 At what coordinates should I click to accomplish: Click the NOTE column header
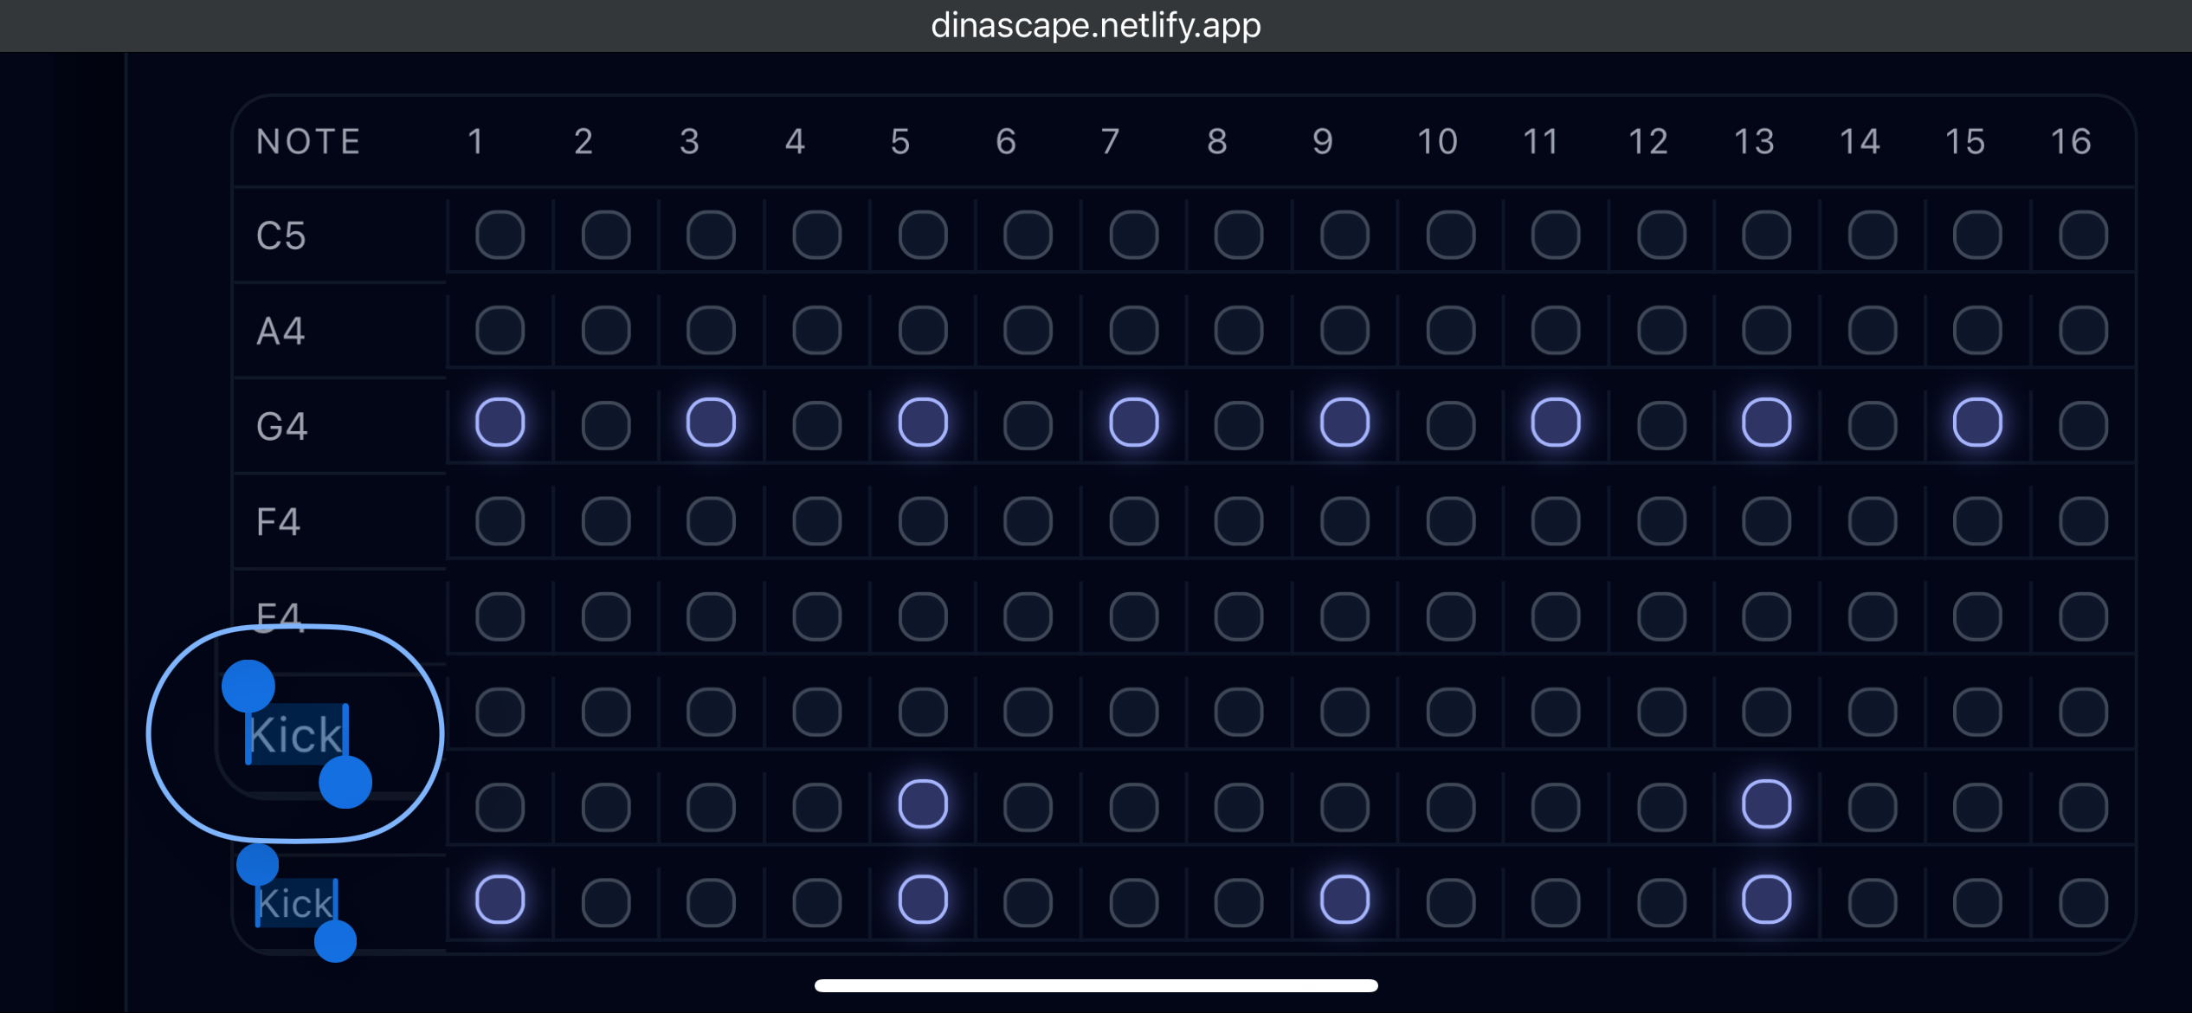click(x=308, y=141)
